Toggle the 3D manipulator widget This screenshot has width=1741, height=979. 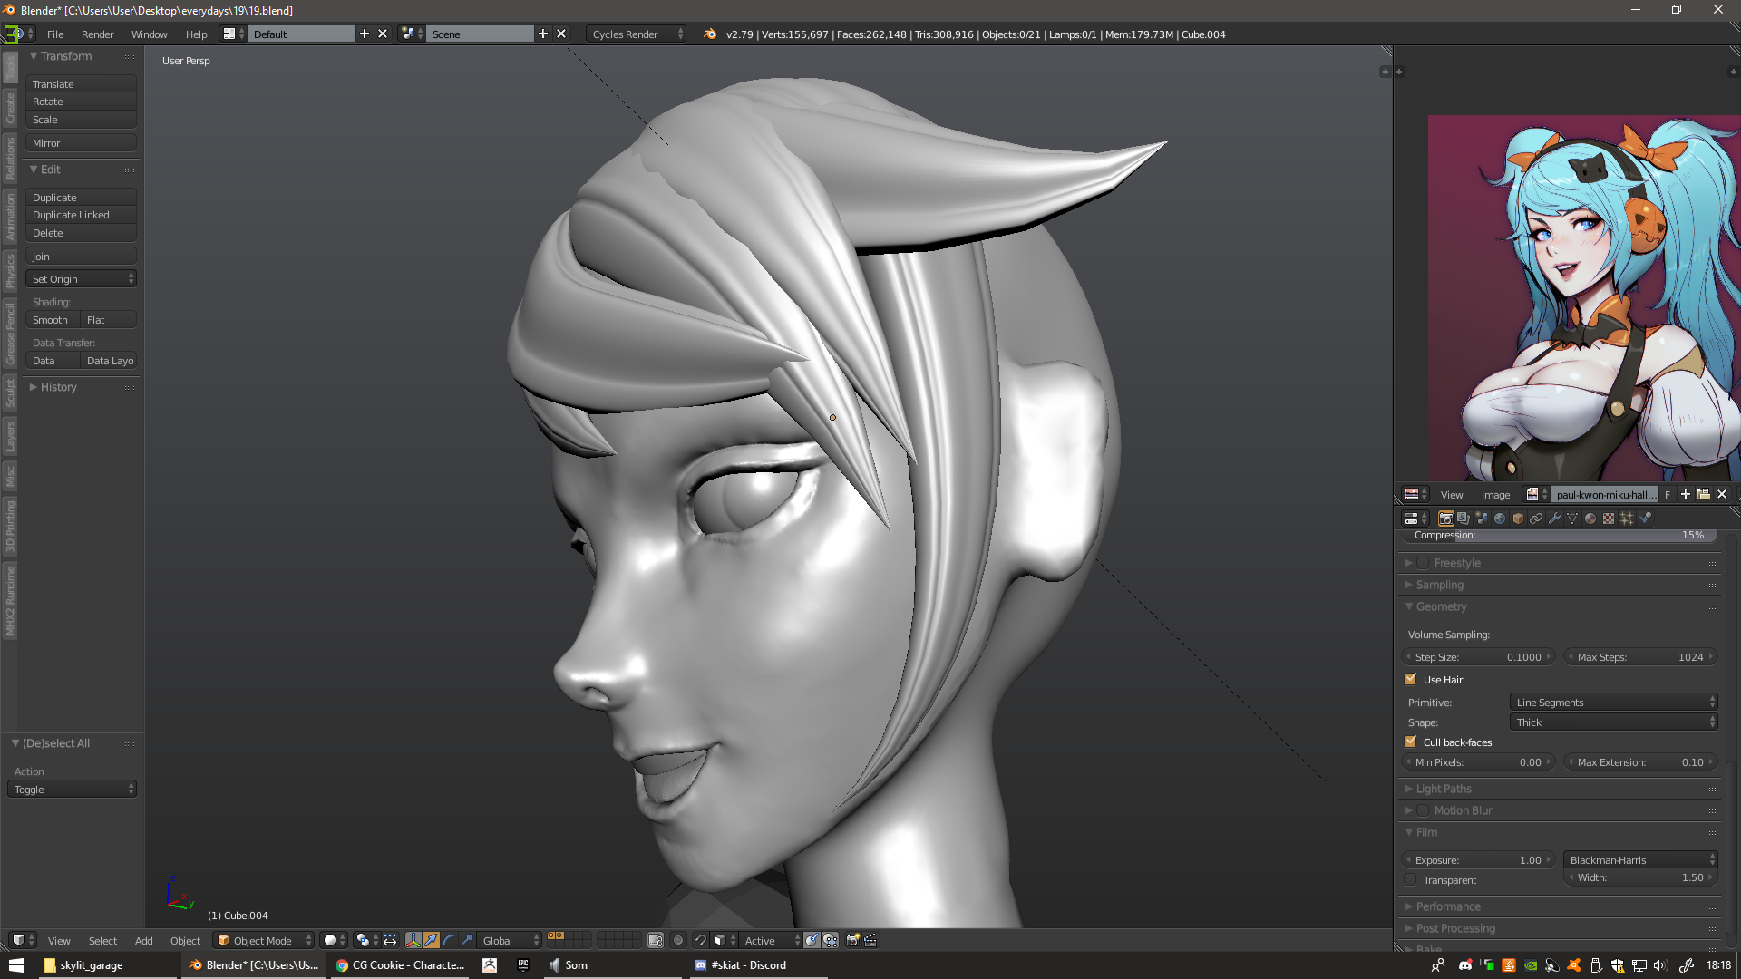[413, 940]
